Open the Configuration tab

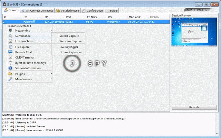click(x=93, y=11)
